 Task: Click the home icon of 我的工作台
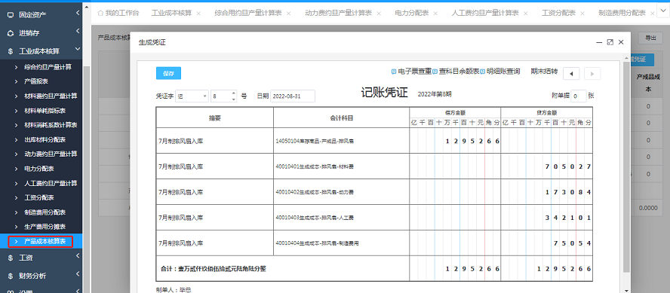[x=100, y=14]
